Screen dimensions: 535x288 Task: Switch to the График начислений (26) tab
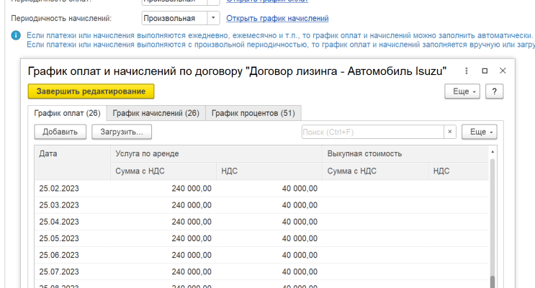click(x=156, y=113)
